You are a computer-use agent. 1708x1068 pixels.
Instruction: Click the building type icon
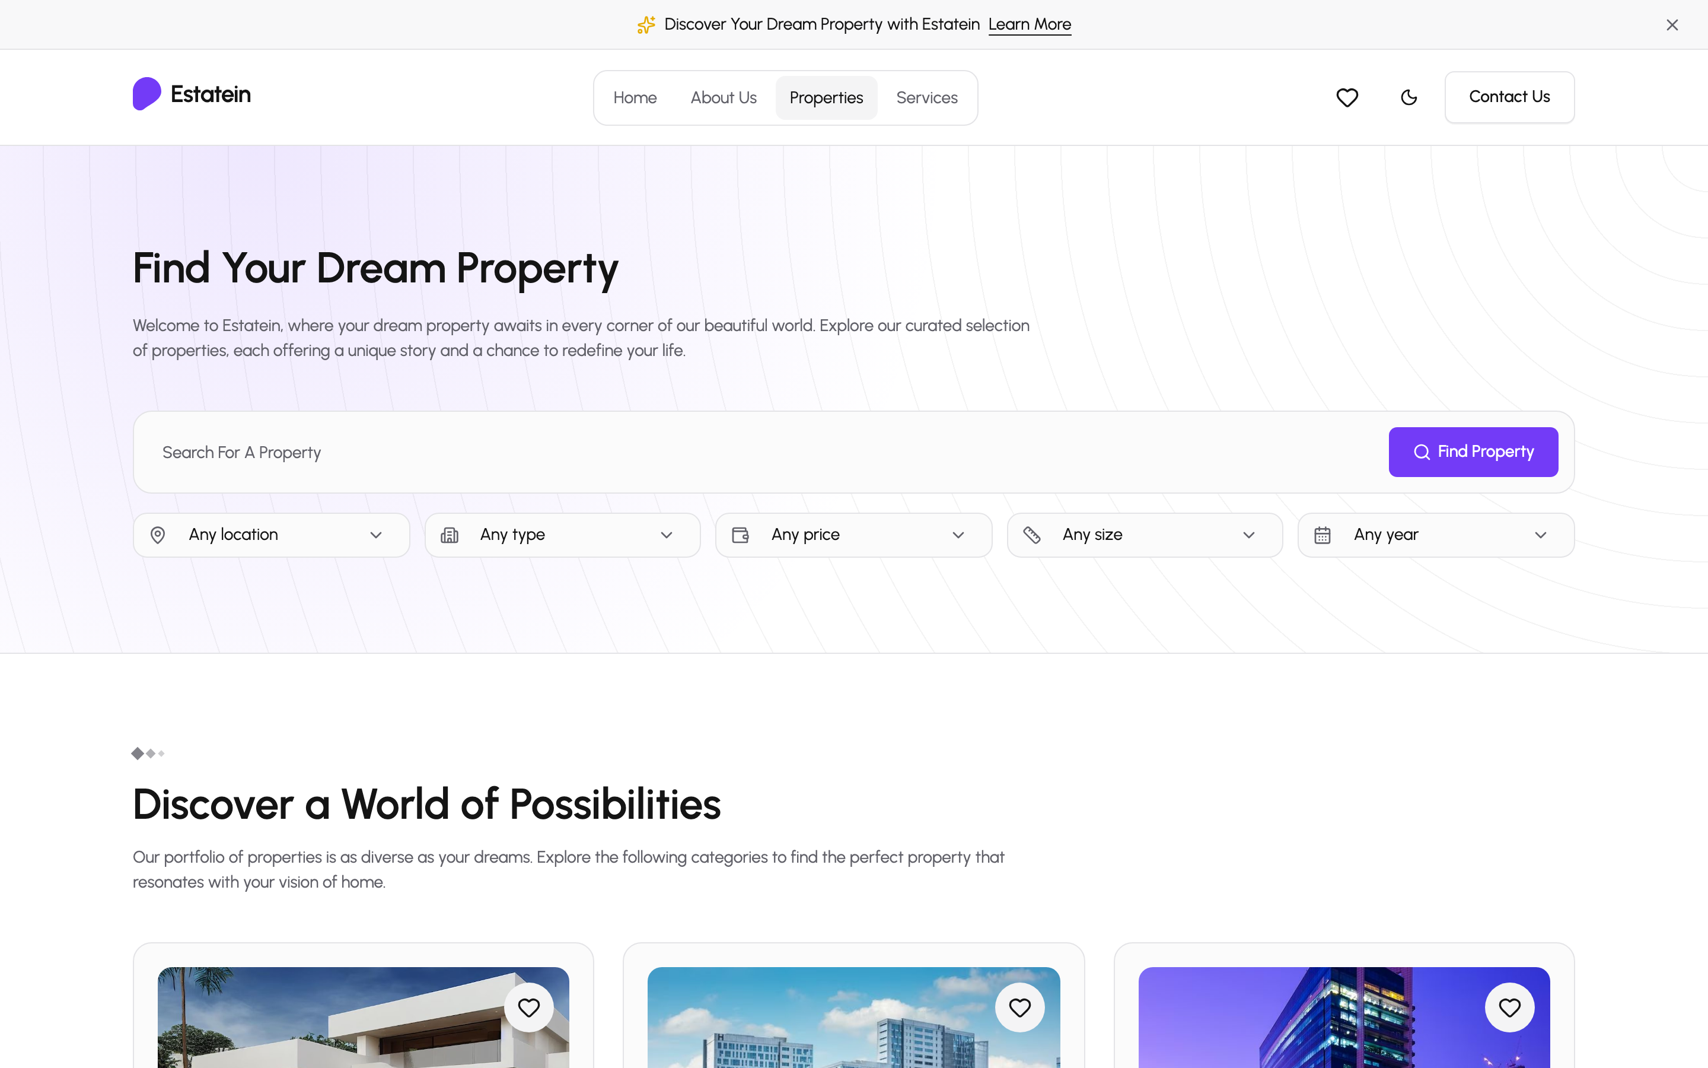click(450, 535)
